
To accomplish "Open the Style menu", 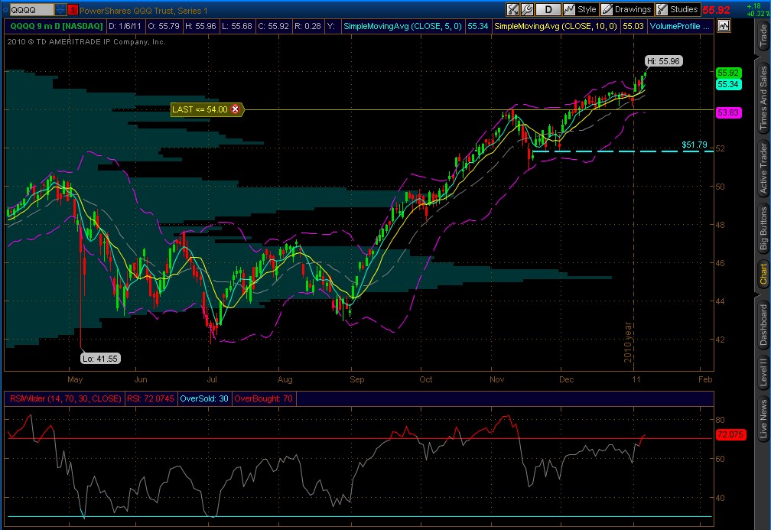I will [x=581, y=9].
